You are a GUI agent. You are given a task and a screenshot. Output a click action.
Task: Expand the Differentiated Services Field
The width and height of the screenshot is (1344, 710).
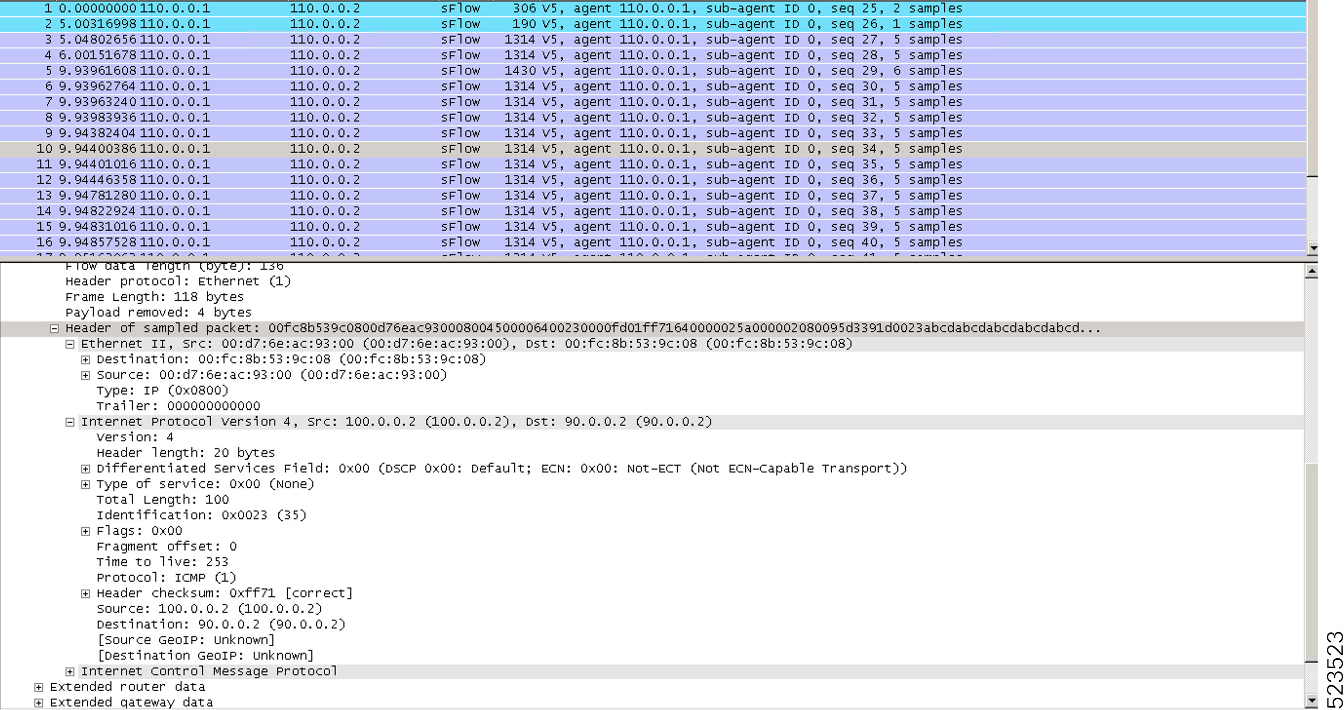click(x=85, y=469)
